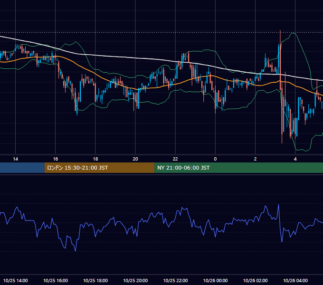Select the 20 hour axis label

coord(135,159)
